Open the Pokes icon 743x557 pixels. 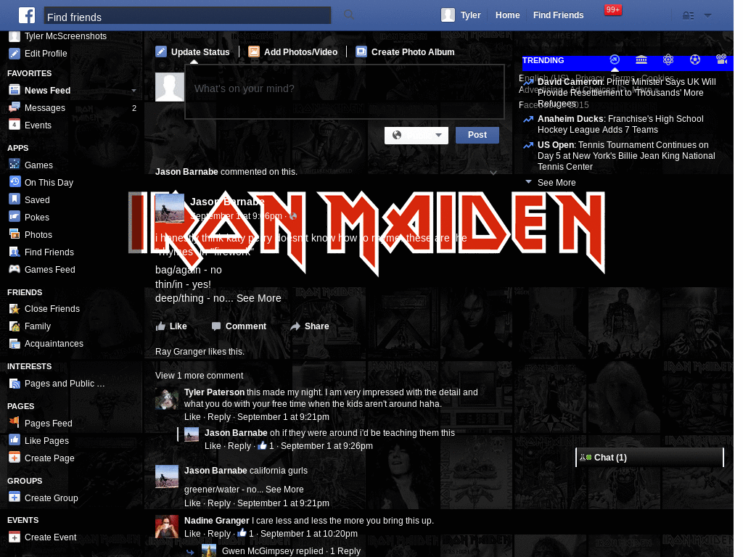click(15, 217)
